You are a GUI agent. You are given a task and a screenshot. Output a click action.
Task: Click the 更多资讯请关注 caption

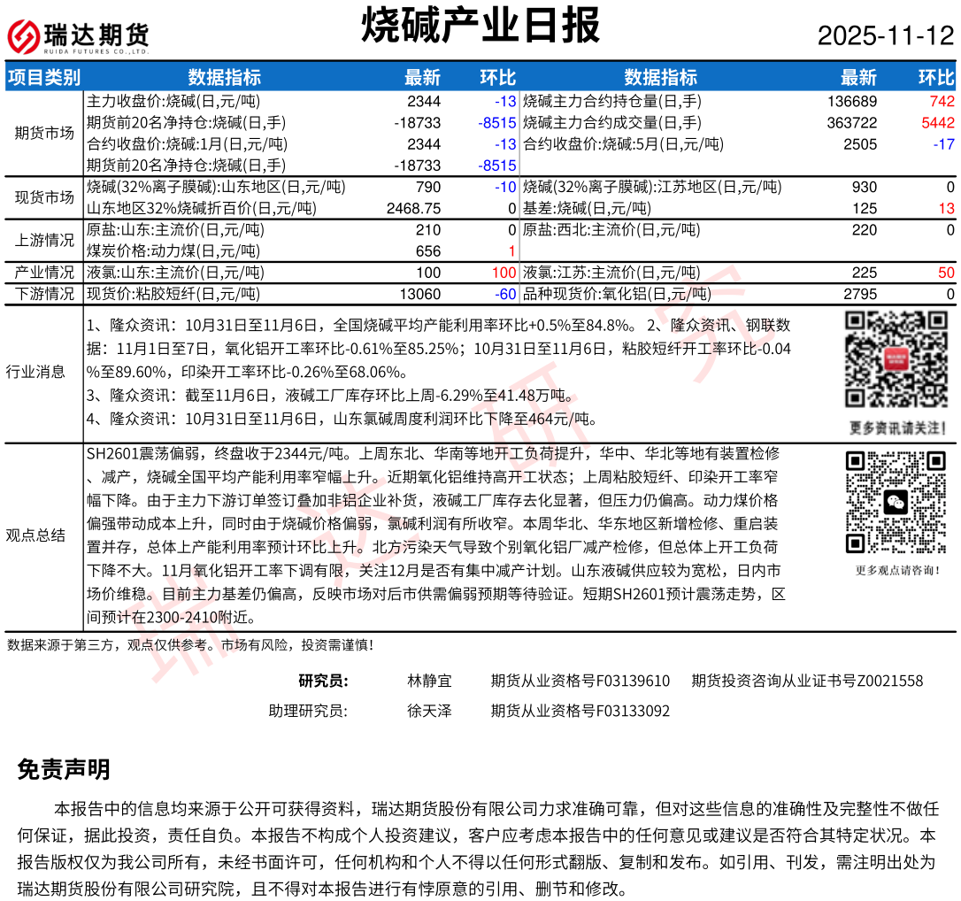(x=896, y=428)
